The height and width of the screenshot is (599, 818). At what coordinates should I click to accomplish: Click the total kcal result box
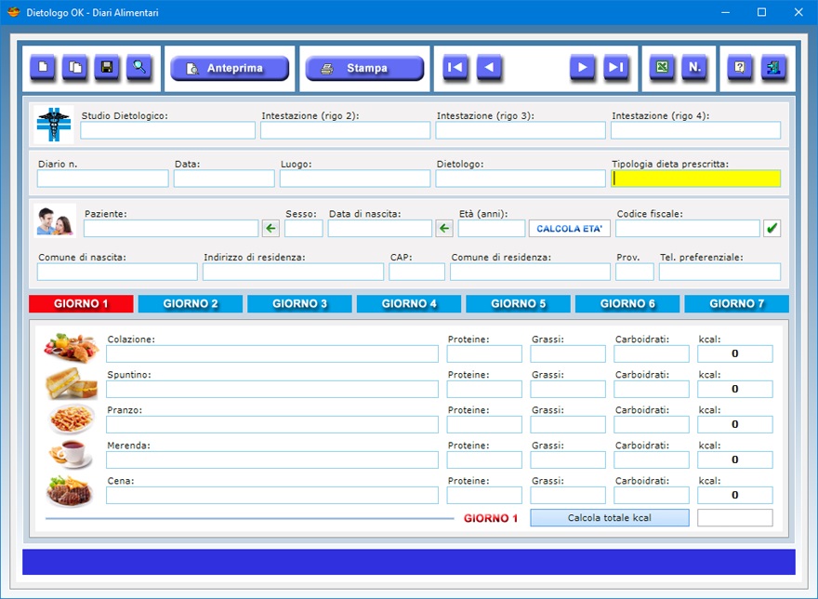(735, 517)
